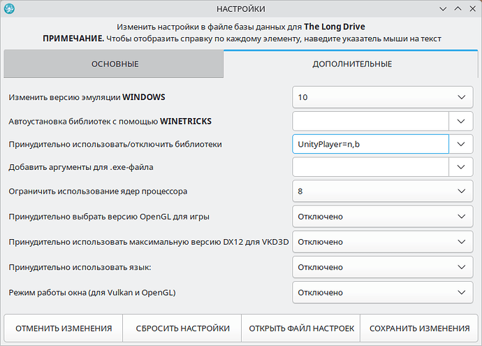482x346 pixels.
Task: Expand the WINETRICKS libraries dropdown arrow
Action: pyautogui.click(x=460, y=121)
